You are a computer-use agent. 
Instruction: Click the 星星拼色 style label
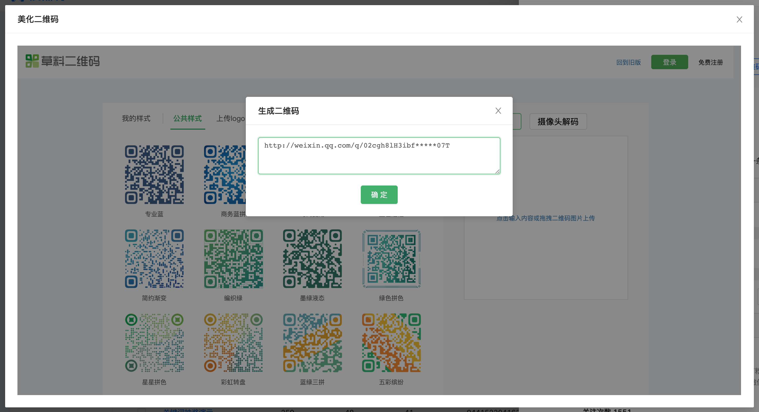coord(154,382)
